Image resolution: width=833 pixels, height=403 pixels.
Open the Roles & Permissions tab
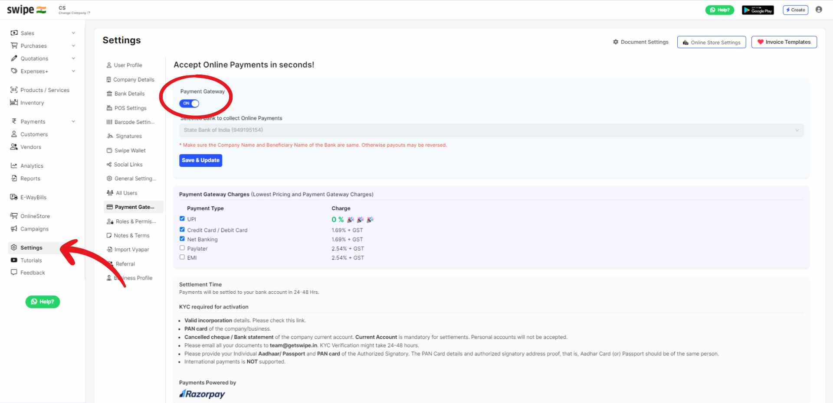tap(131, 221)
